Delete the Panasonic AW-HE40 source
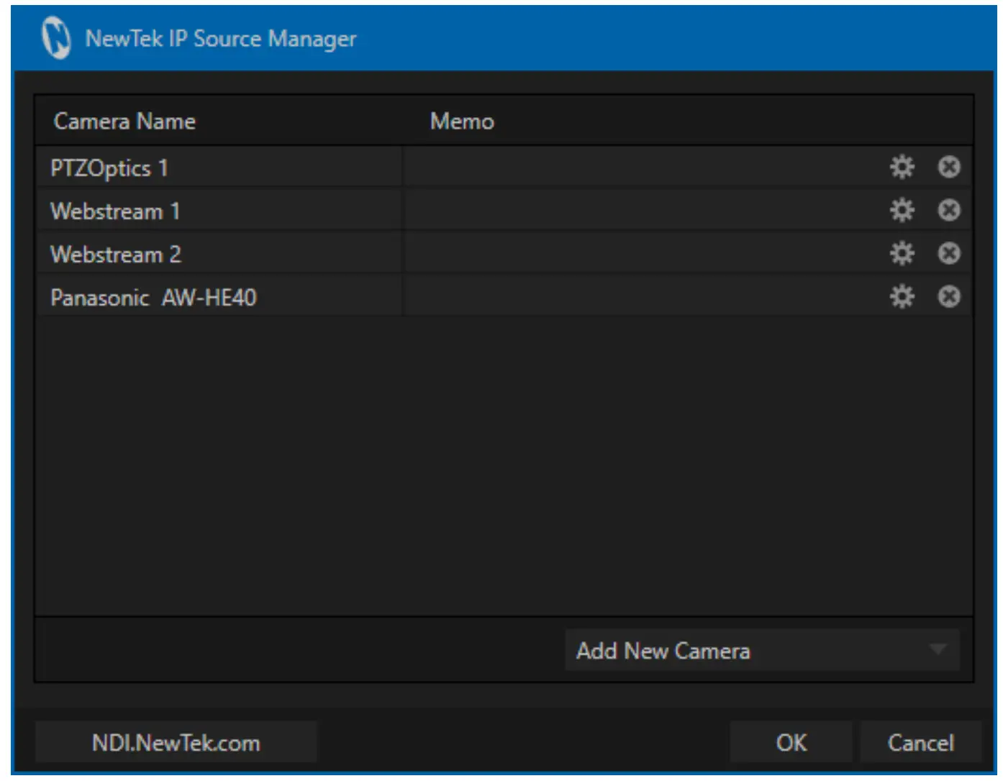 [948, 296]
